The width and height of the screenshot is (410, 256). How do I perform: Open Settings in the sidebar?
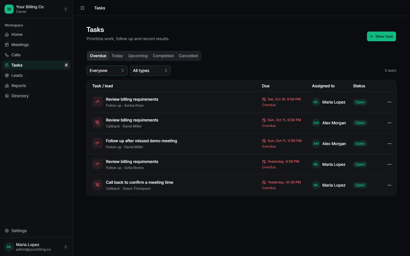click(x=36, y=231)
